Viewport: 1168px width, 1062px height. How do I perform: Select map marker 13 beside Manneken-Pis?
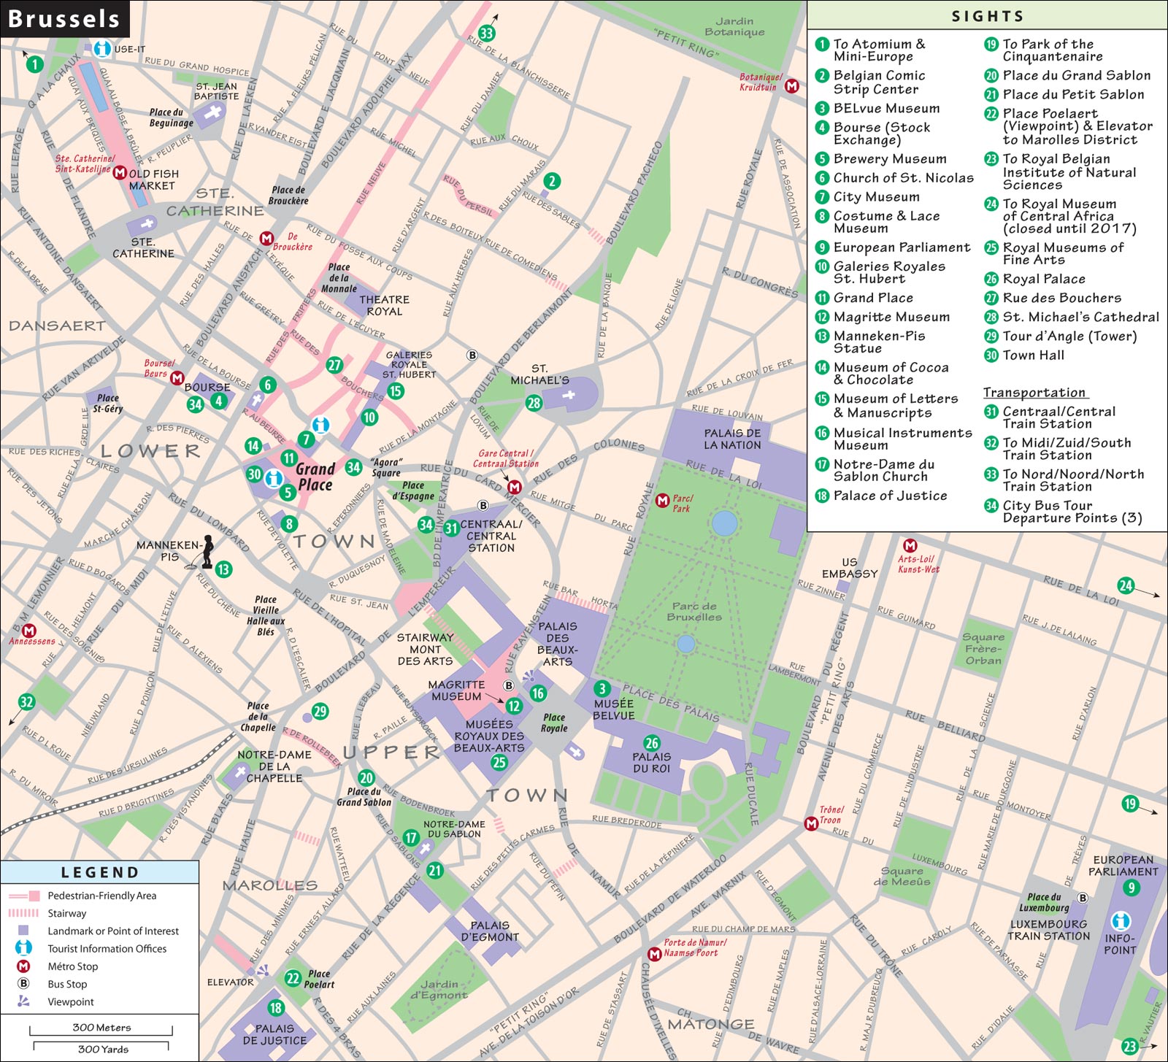pyautogui.click(x=223, y=569)
